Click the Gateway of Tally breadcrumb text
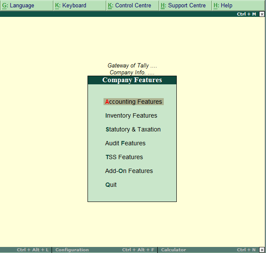 (x=132, y=66)
